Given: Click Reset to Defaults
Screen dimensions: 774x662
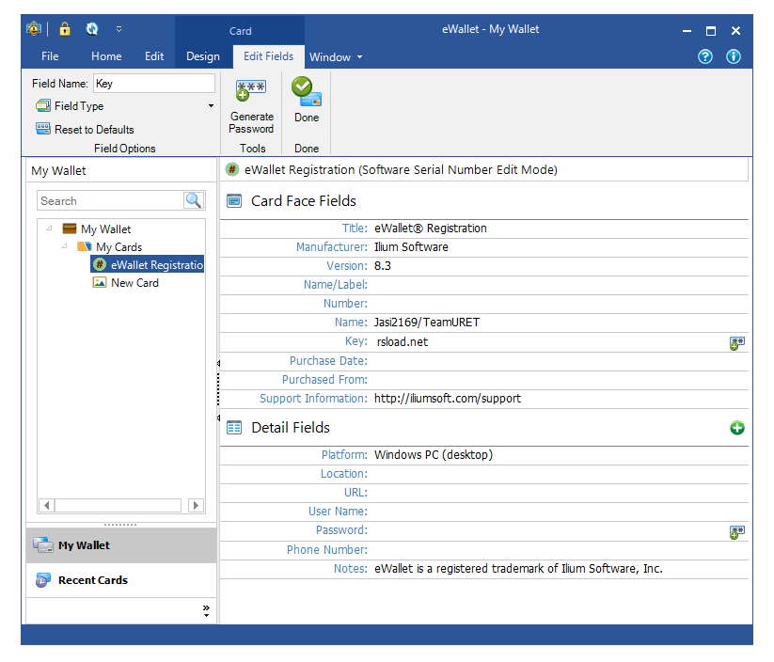Looking at the screenshot, I should coord(85,130).
